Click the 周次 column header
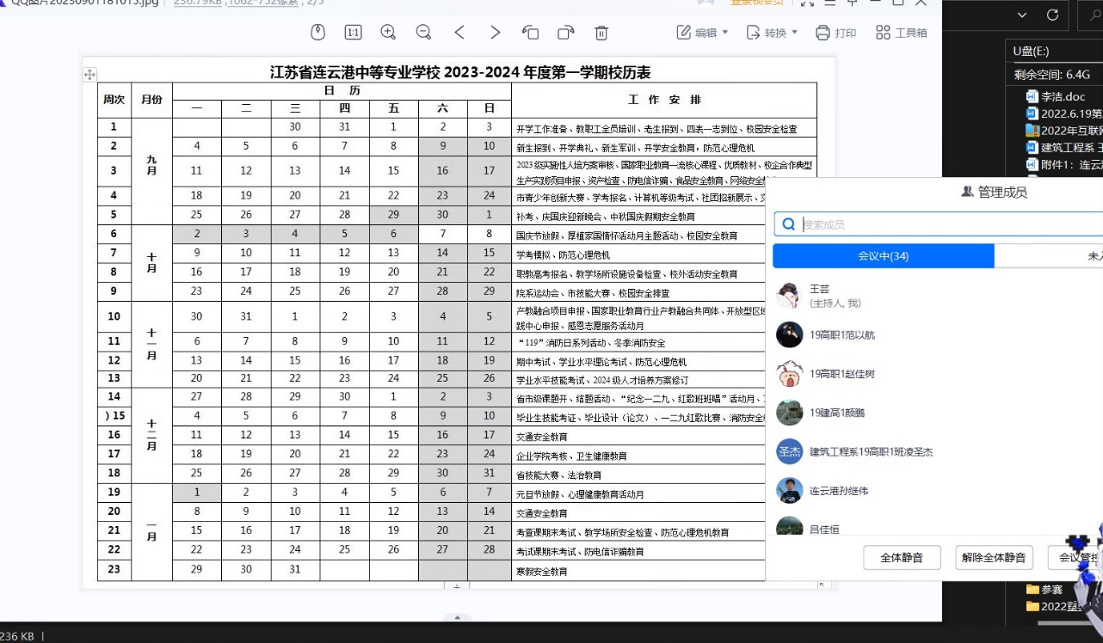 coord(114,100)
